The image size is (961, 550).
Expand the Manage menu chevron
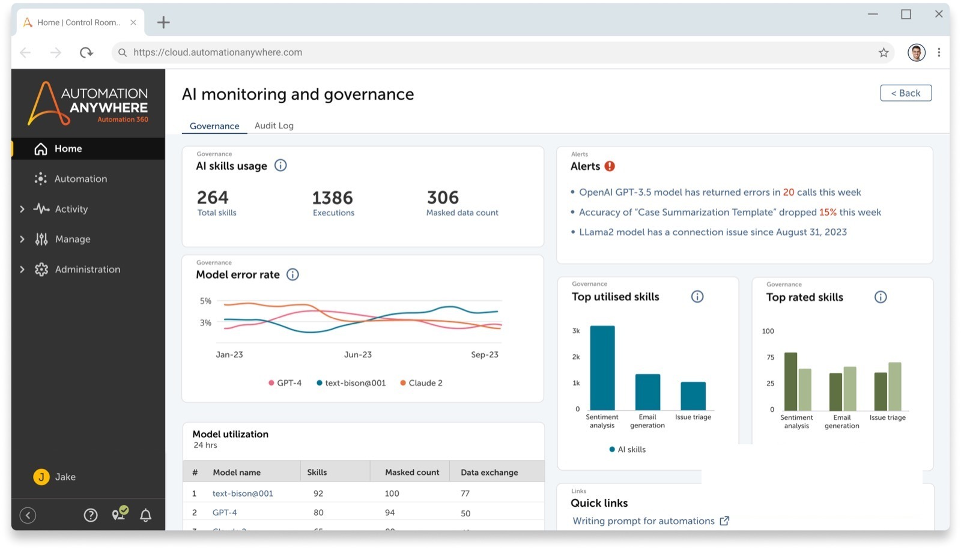coord(22,239)
